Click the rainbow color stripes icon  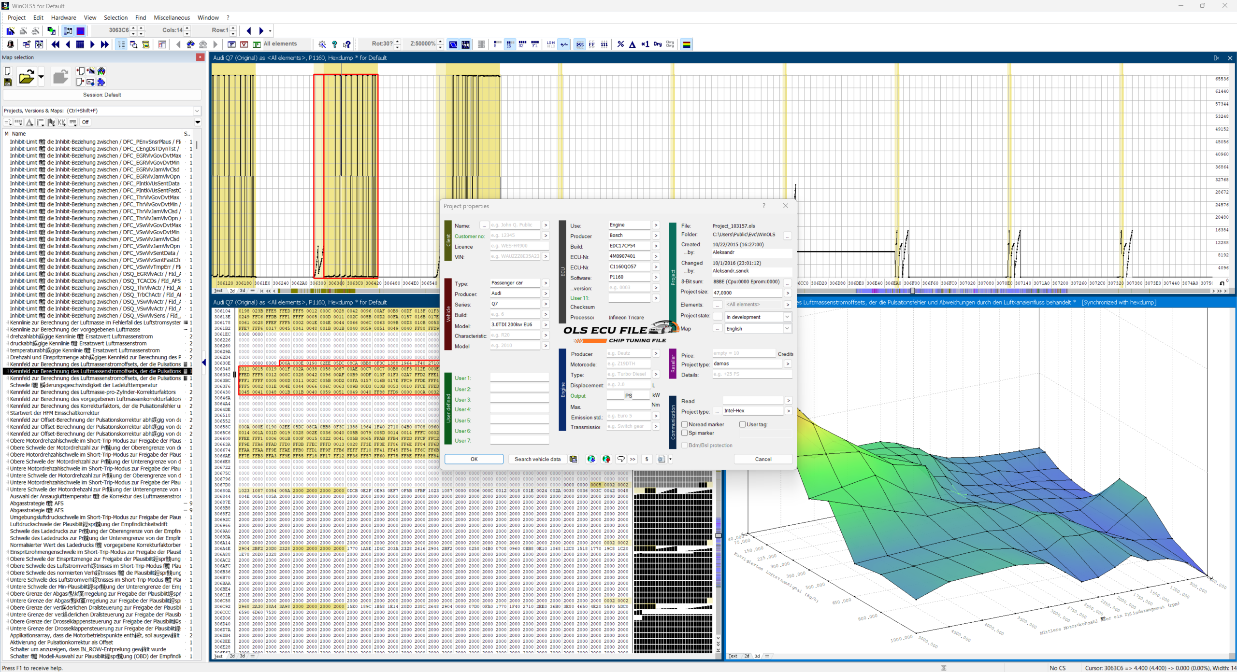coord(686,44)
